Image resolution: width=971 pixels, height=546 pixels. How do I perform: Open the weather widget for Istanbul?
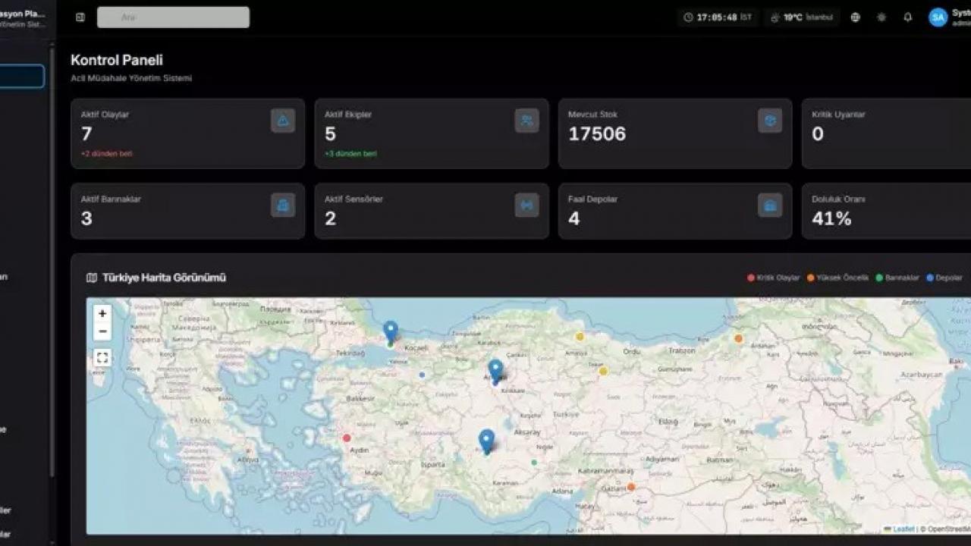(x=801, y=17)
